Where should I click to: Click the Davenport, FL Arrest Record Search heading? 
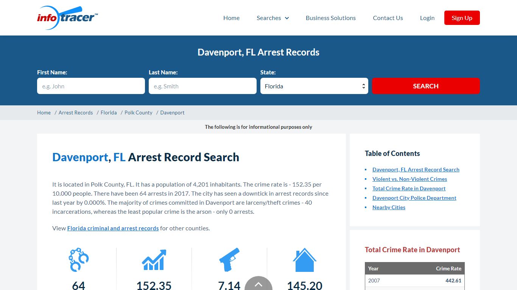[x=146, y=157]
